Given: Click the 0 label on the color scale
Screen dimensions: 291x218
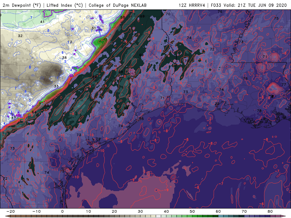Looking at the screenshot, I should coord(62,211).
